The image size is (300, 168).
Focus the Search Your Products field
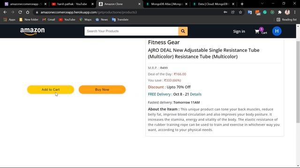pyautogui.click(x=131, y=31)
